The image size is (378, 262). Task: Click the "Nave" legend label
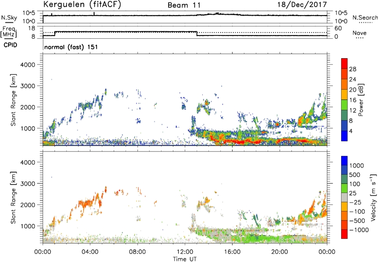pos(360,33)
